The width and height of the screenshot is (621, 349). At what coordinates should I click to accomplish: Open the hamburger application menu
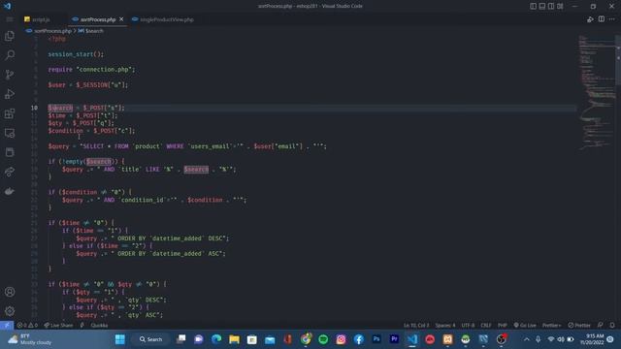(x=10, y=19)
